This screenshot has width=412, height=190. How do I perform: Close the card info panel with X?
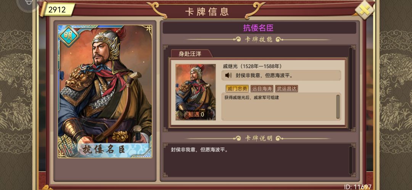pyautogui.click(x=365, y=10)
